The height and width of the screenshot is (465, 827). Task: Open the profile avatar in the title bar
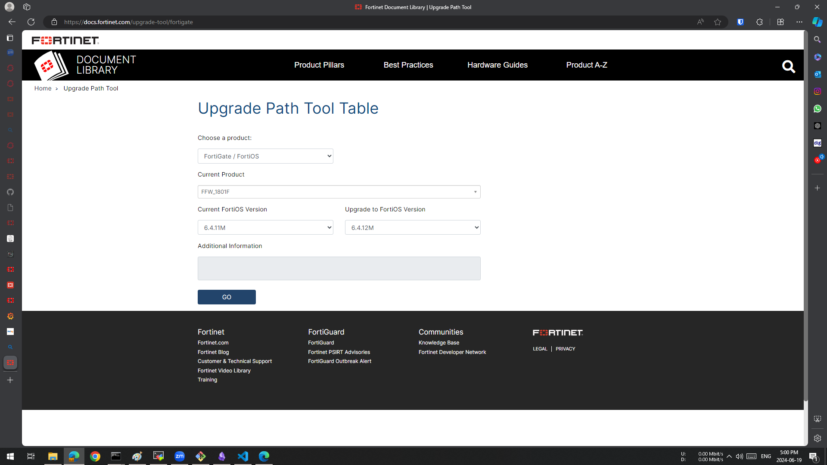coord(9,7)
